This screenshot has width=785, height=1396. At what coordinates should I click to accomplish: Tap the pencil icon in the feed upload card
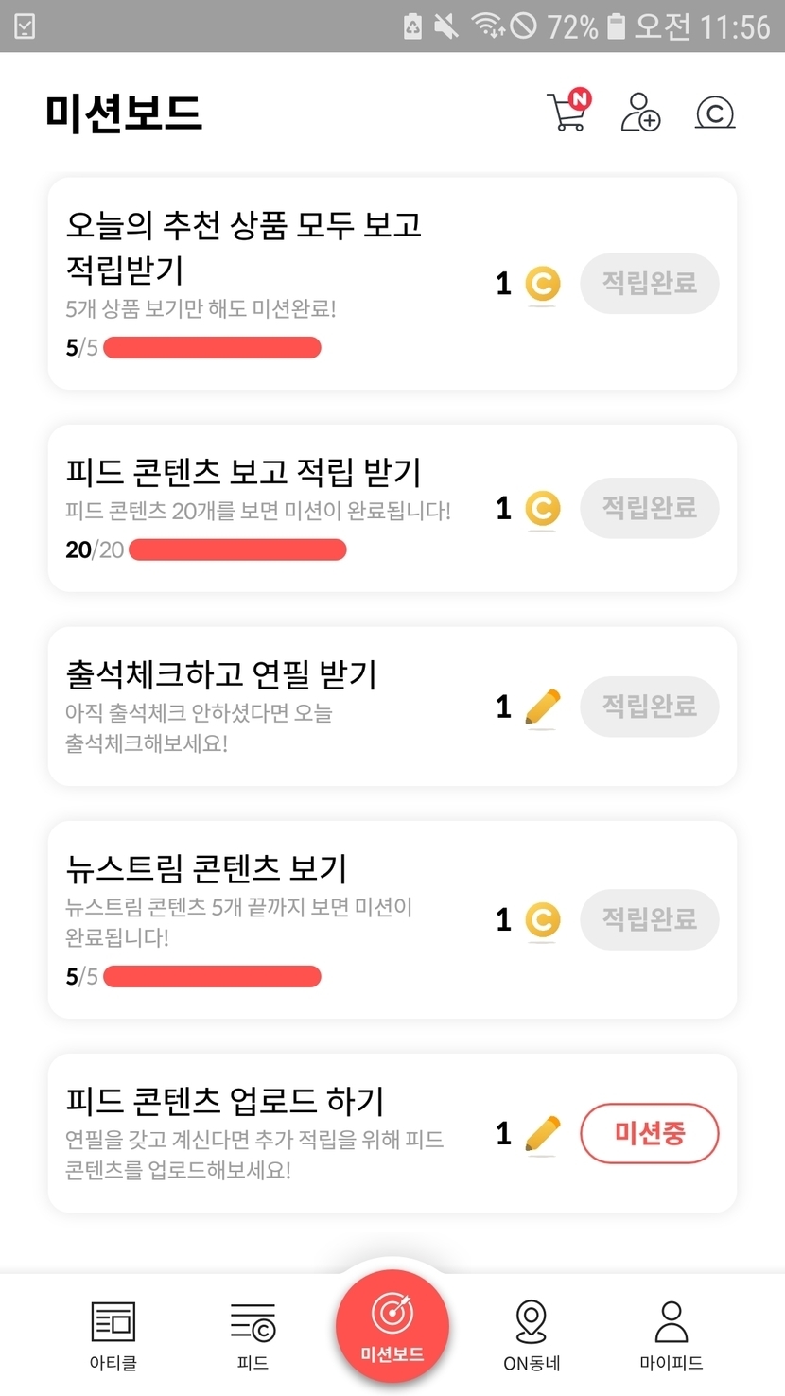[542, 1133]
